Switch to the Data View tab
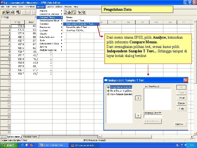Viewport: 197px width, 148px height. pyautogui.click(x=14, y=137)
